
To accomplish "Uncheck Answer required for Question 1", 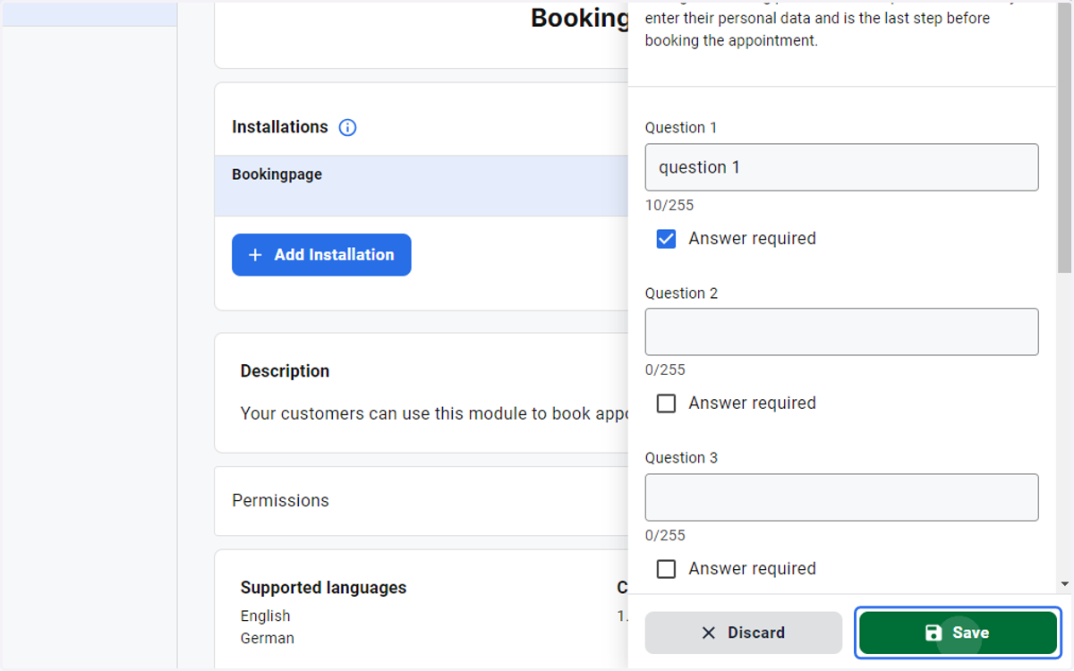I will pos(666,239).
